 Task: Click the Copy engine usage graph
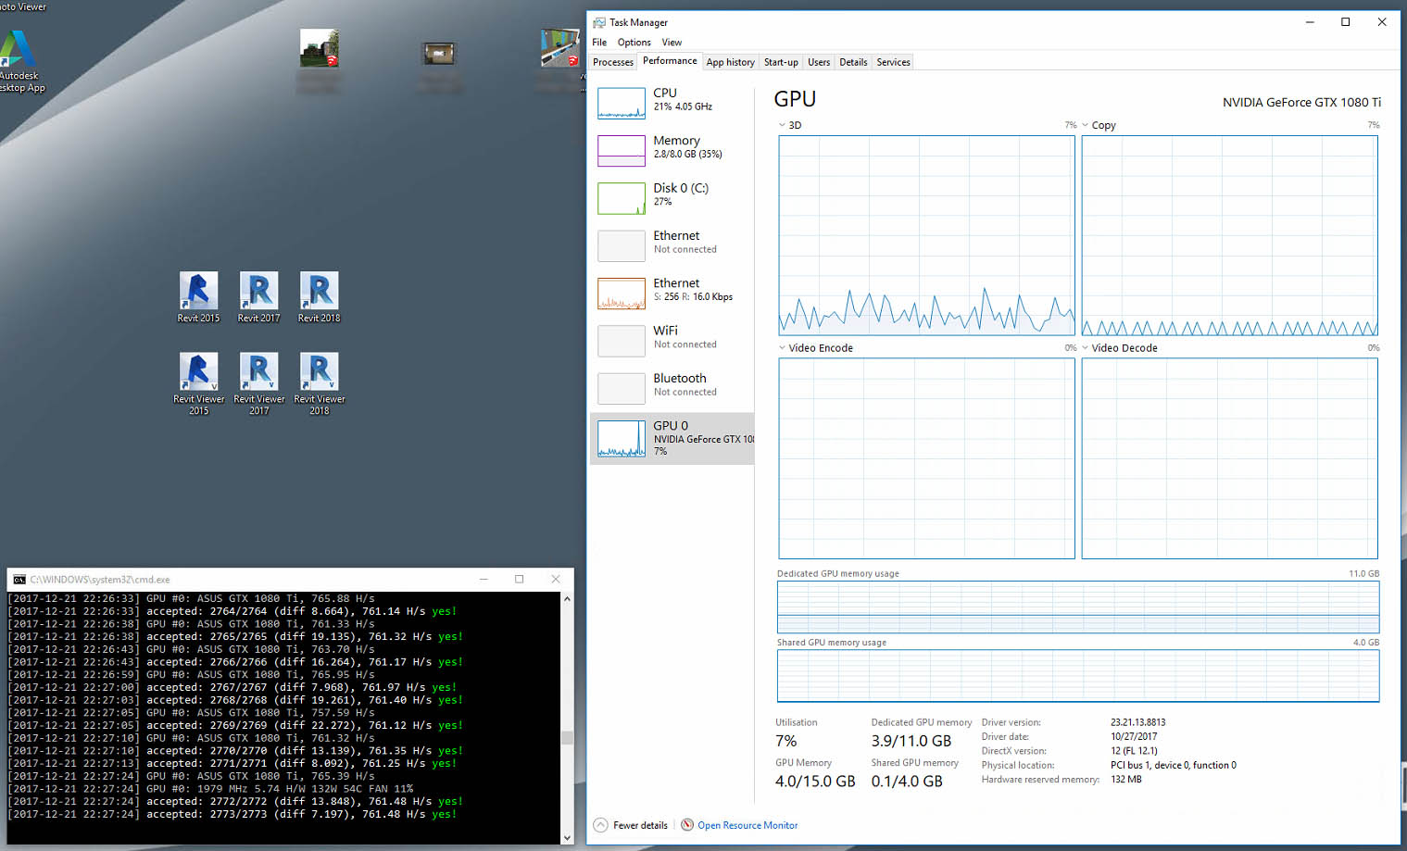pyautogui.click(x=1229, y=235)
